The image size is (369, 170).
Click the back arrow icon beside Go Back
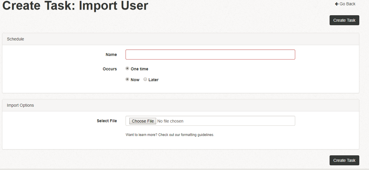click(x=337, y=4)
